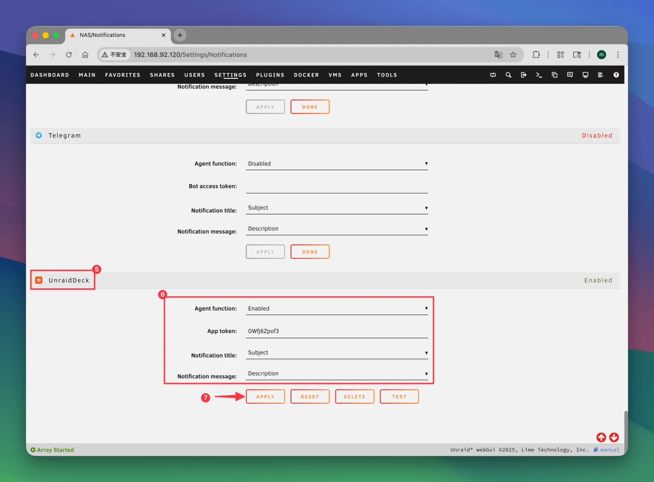Click Apply for the UnraidDeck agent
This screenshot has width=654, height=482.
point(265,396)
